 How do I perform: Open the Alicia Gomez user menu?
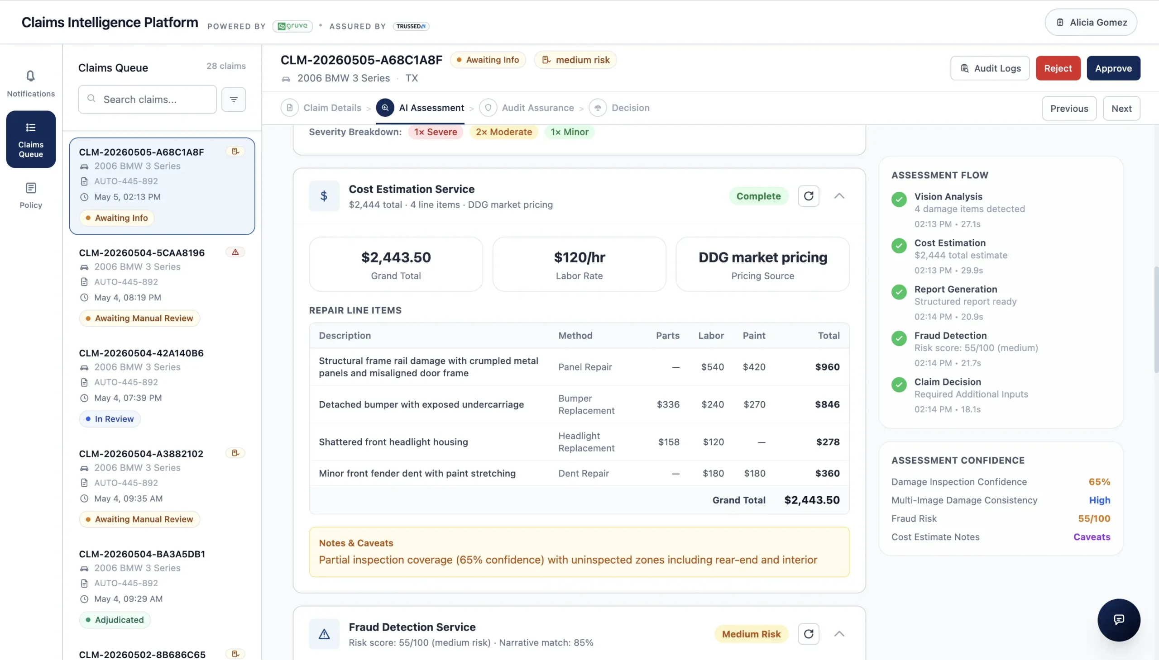pyautogui.click(x=1091, y=22)
